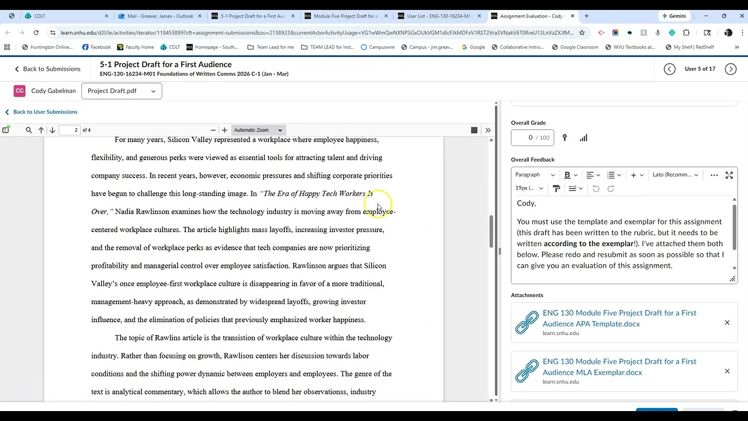Open the find-in-document search icon

pyautogui.click(x=29, y=130)
